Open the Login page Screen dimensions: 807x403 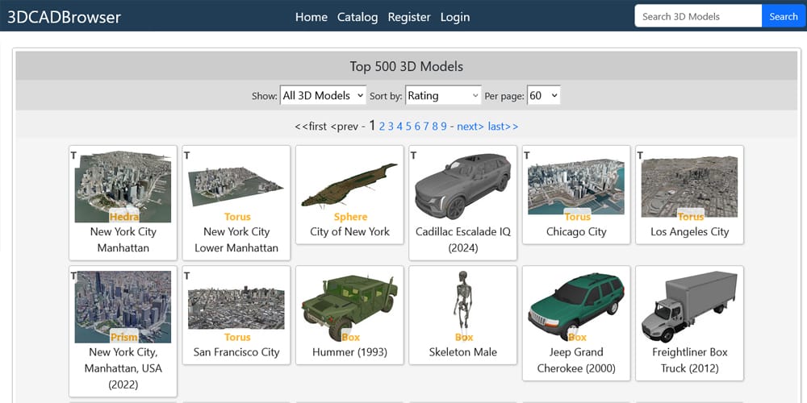point(455,17)
